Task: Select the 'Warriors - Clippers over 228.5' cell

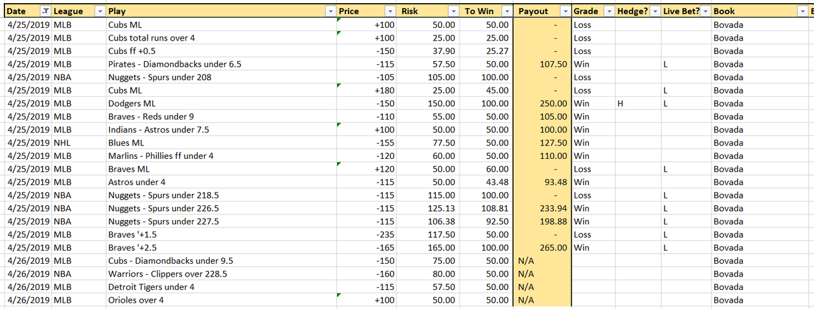Action: (x=221, y=274)
